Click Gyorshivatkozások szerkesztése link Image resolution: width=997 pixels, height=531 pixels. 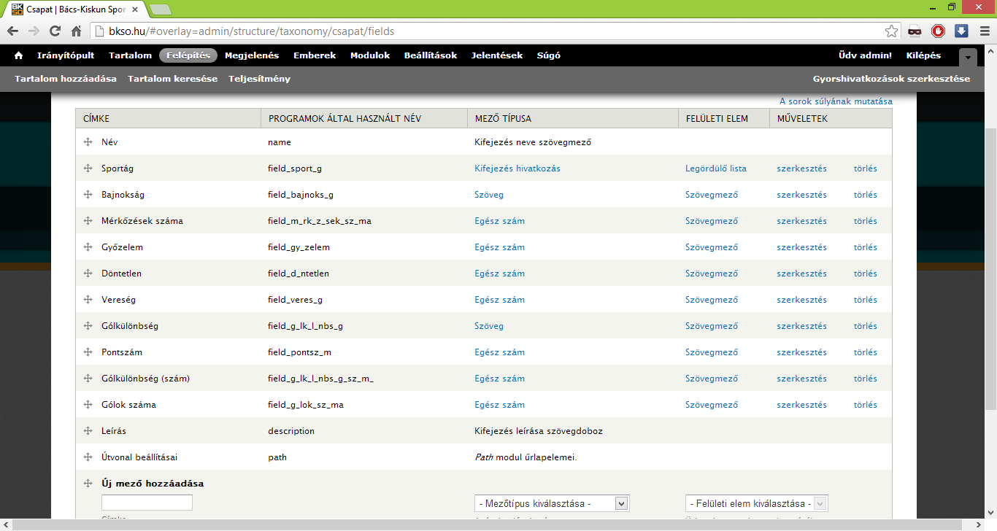pyautogui.click(x=892, y=79)
